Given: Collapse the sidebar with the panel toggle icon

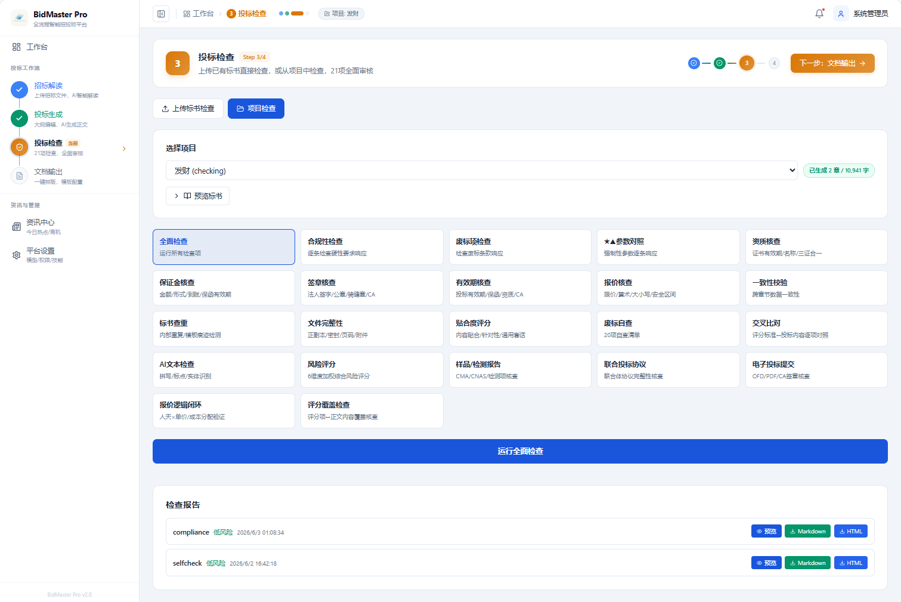Looking at the screenshot, I should [161, 14].
